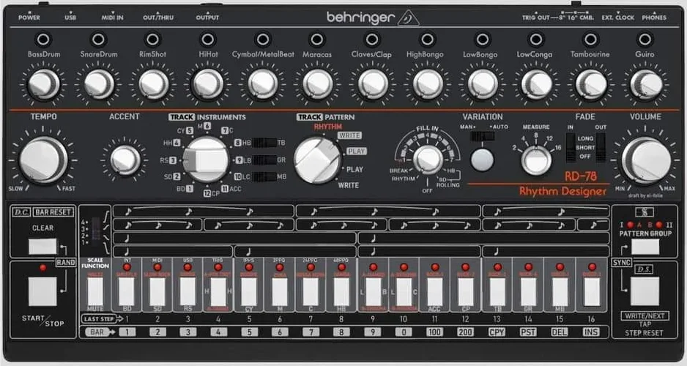
Task: Click the Maracas level knob
Action: [318, 84]
